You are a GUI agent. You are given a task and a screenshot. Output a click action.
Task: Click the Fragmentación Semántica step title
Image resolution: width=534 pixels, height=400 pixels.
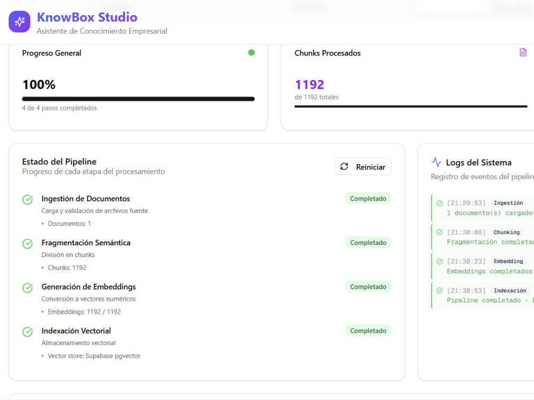pos(86,243)
